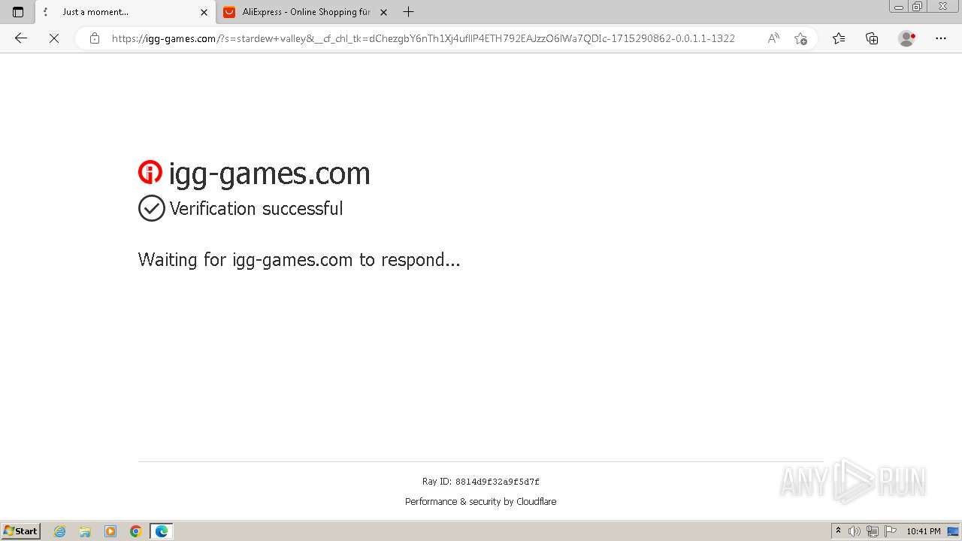
Task: Click the 'Verification successful' text
Action: pos(256,209)
